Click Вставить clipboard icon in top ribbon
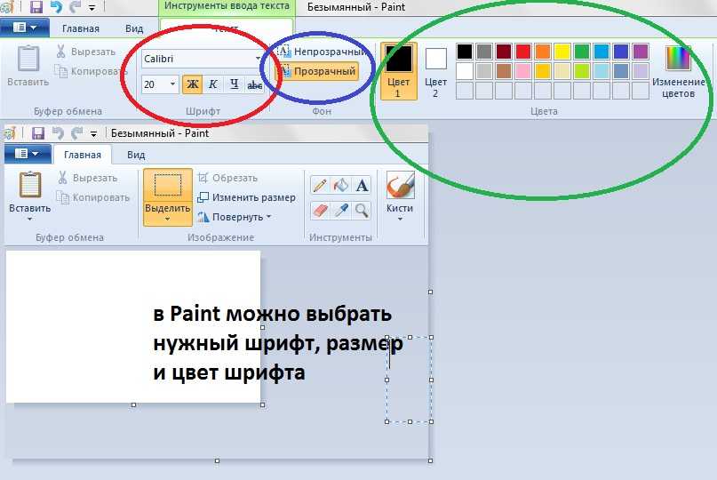 point(28,59)
